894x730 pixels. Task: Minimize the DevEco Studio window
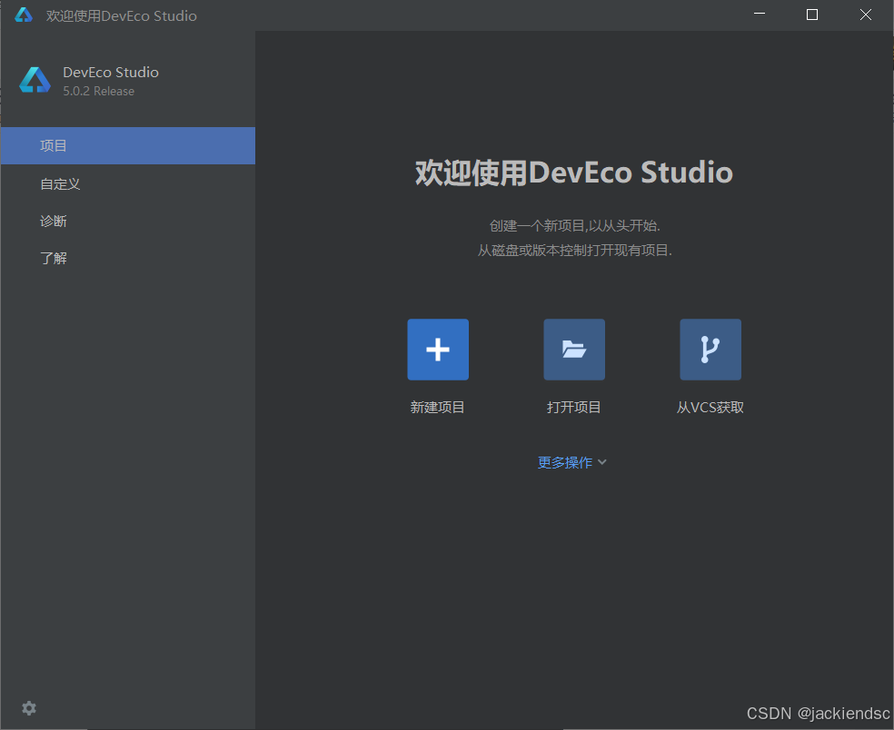[x=760, y=15]
